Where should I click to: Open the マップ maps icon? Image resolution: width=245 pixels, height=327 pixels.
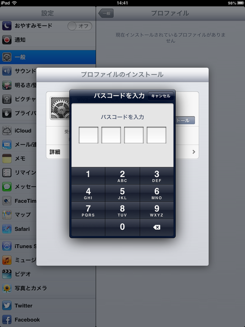(7, 215)
